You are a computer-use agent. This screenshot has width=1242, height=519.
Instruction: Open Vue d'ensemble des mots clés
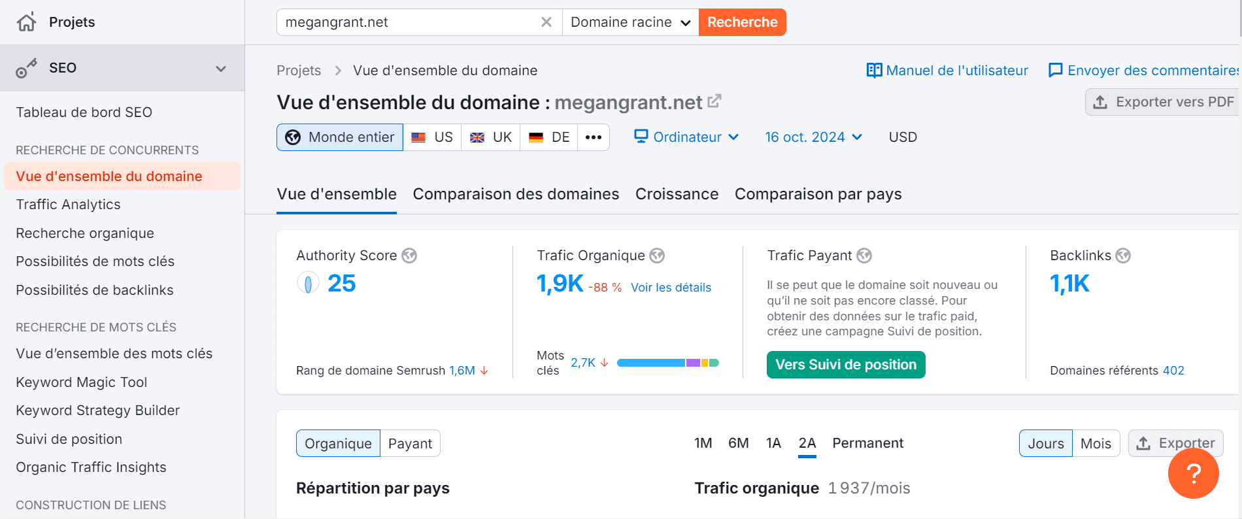click(x=114, y=354)
